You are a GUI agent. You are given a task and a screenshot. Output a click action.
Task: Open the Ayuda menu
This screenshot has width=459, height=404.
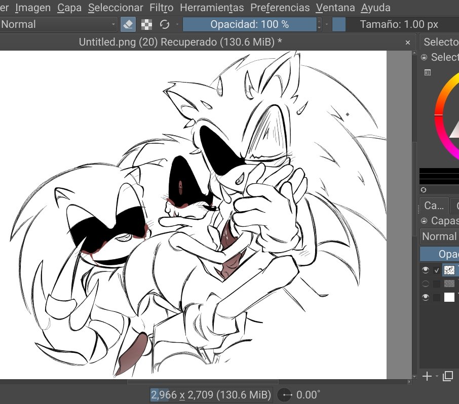[x=375, y=8]
